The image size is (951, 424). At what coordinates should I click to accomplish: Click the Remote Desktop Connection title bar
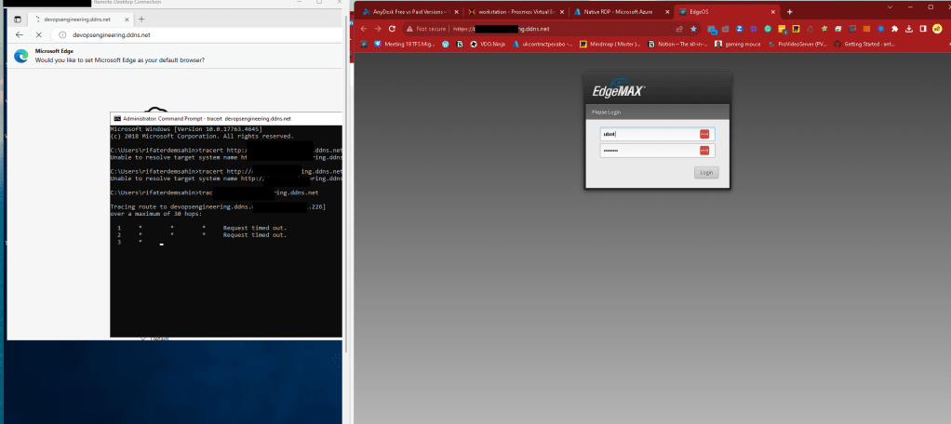pyautogui.click(x=173, y=3)
